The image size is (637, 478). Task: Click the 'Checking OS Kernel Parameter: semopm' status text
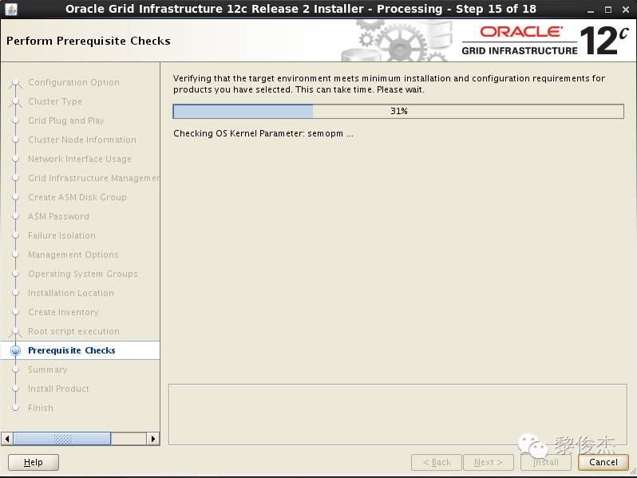click(x=263, y=133)
